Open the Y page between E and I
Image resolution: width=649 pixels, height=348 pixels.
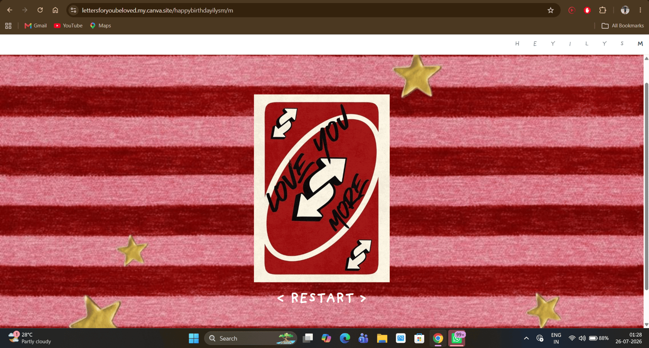click(553, 44)
